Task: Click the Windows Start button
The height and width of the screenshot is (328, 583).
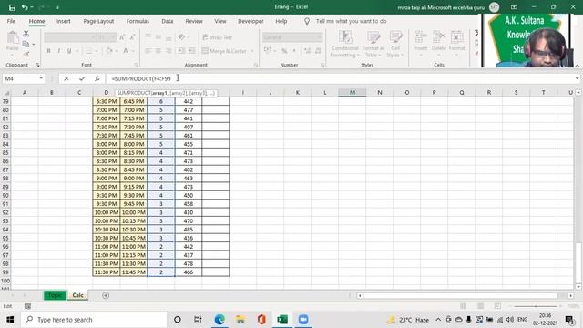Action: coord(10,320)
